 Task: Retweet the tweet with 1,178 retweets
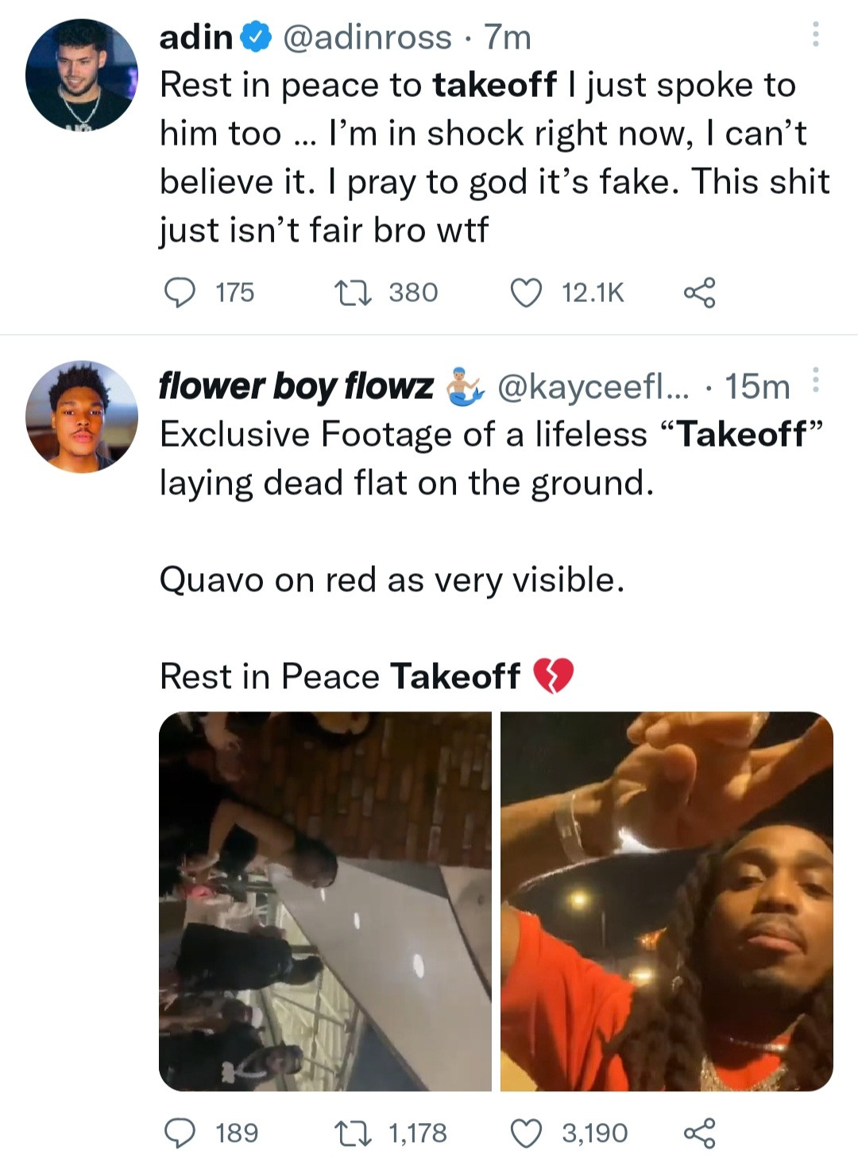click(352, 1133)
